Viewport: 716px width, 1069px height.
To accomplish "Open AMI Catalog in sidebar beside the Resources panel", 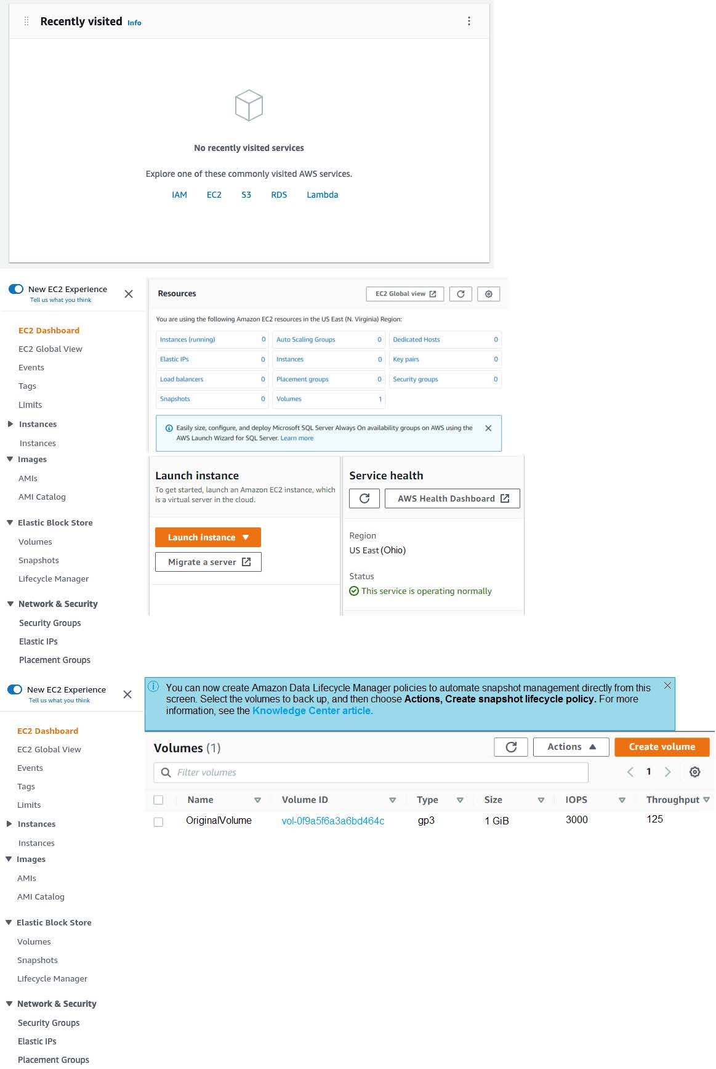I will (x=42, y=497).
